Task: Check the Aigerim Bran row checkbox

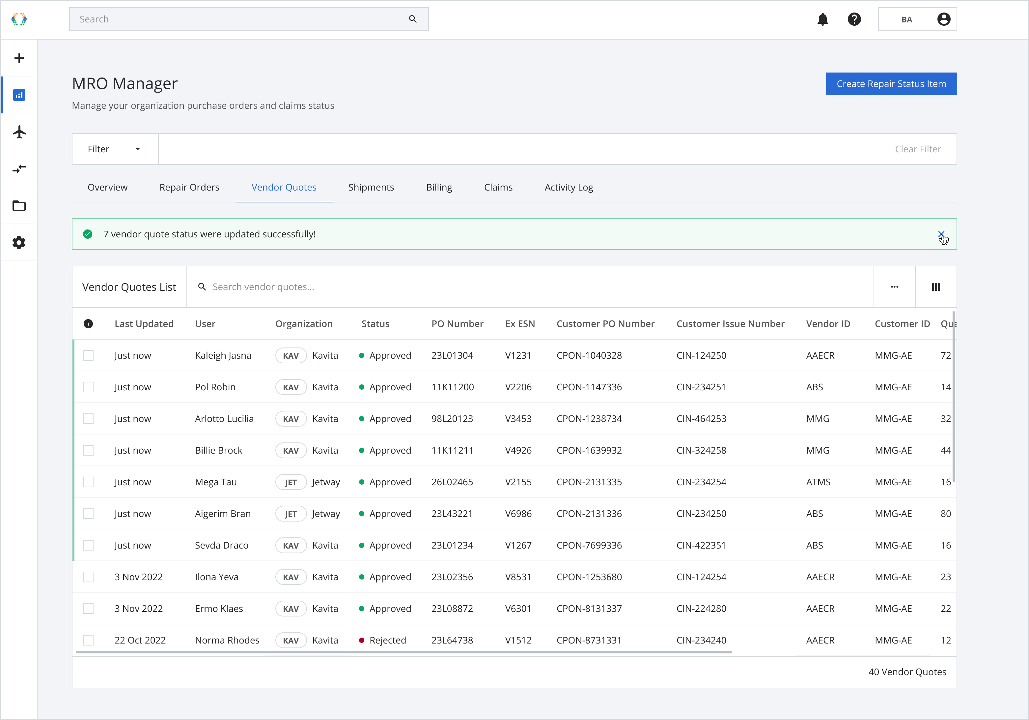Action: [x=88, y=514]
